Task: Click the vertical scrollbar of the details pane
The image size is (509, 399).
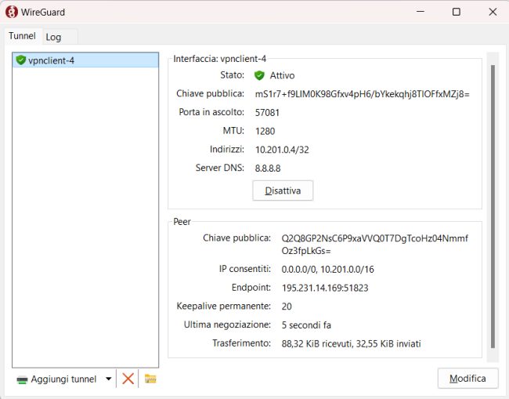Action: tap(493, 207)
